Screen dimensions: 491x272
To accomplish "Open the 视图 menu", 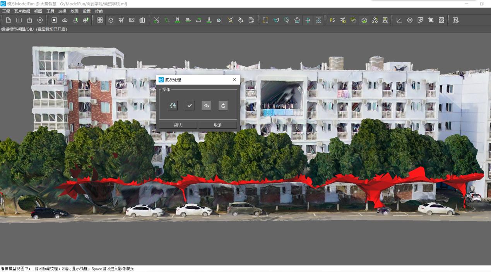I will pyautogui.click(x=38, y=11).
